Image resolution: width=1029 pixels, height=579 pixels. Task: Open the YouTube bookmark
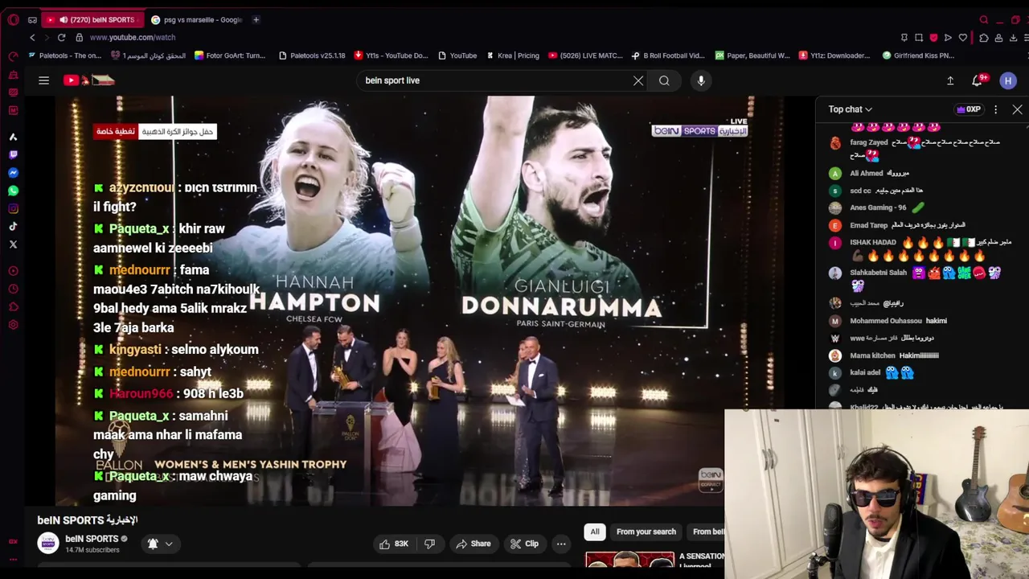pyautogui.click(x=457, y=55)
